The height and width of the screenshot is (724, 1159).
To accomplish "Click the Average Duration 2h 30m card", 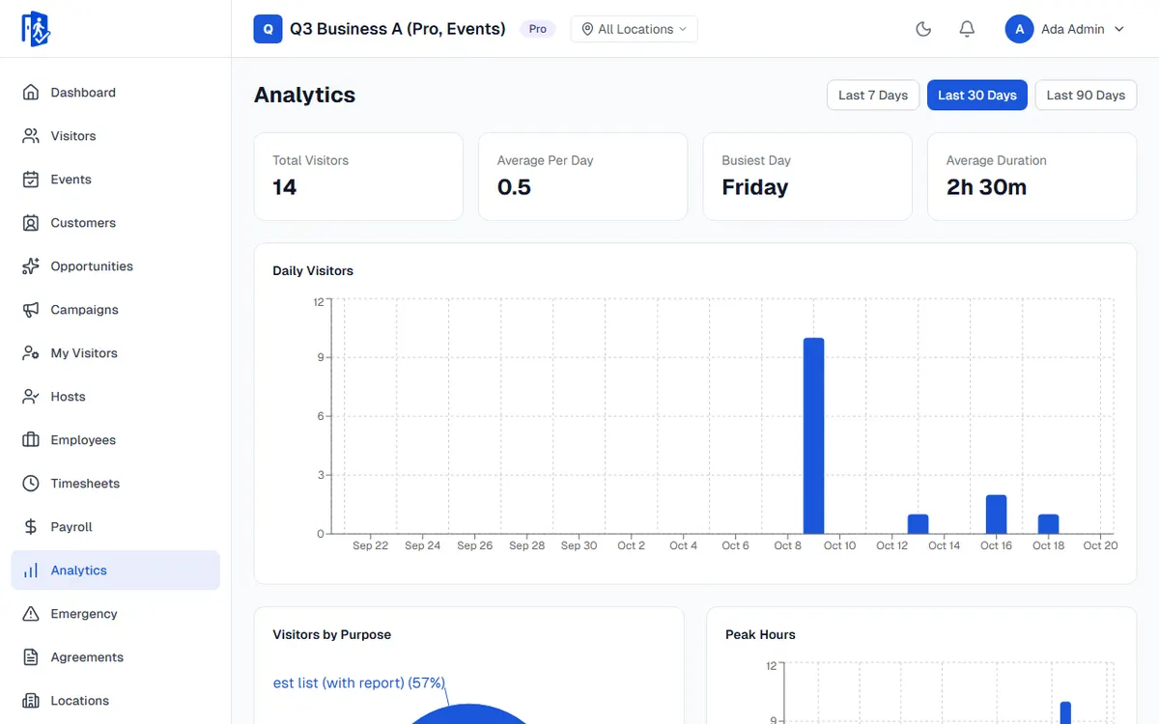I will [x=1032, y=177].
